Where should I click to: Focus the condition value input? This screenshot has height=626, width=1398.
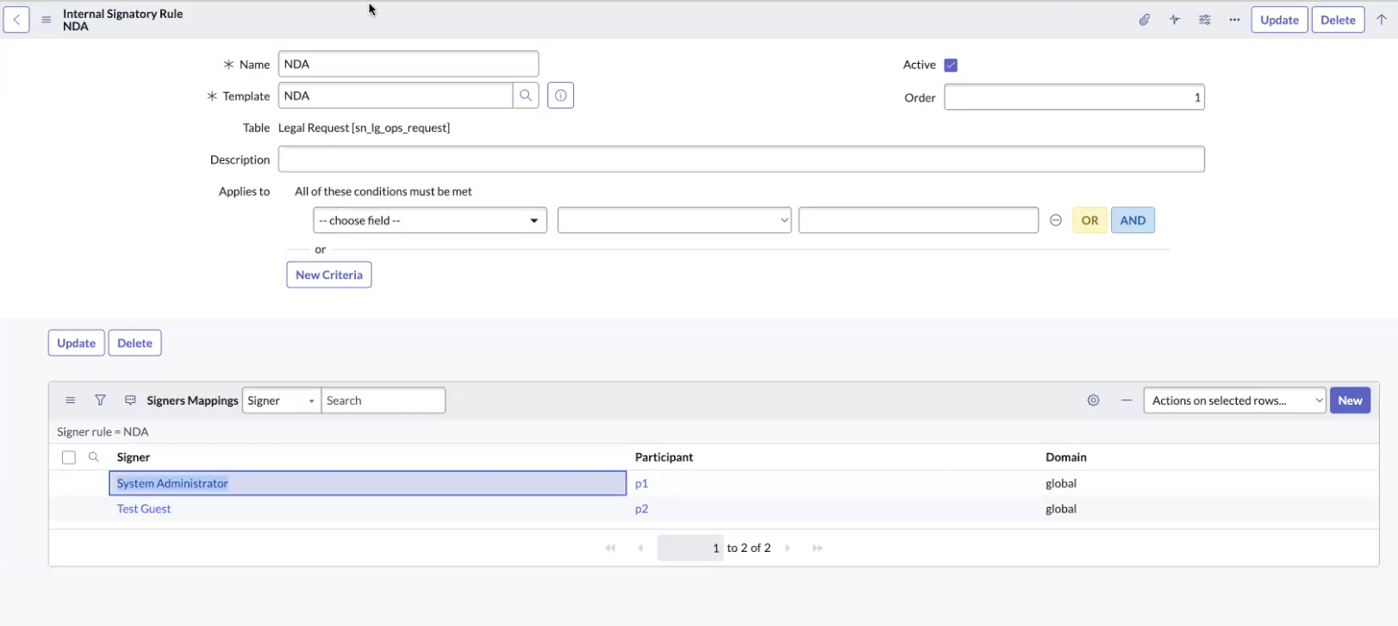click(918, 220)
